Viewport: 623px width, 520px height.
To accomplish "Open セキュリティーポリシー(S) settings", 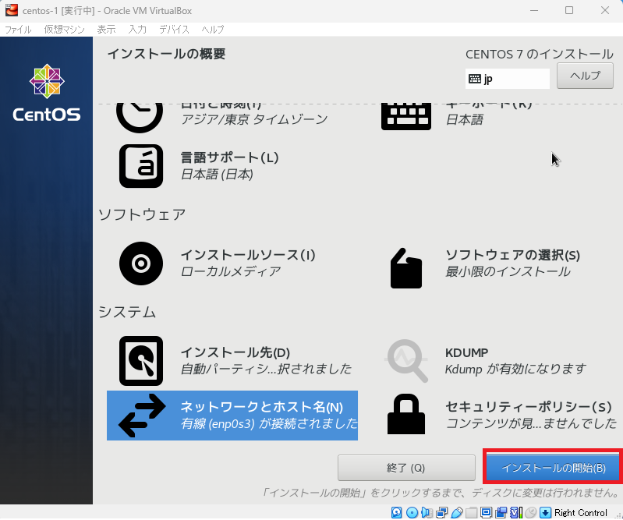I will click(x=529, y=407).
